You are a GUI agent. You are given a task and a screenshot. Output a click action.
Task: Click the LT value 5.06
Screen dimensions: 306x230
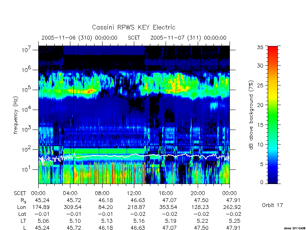coord(44,221)
